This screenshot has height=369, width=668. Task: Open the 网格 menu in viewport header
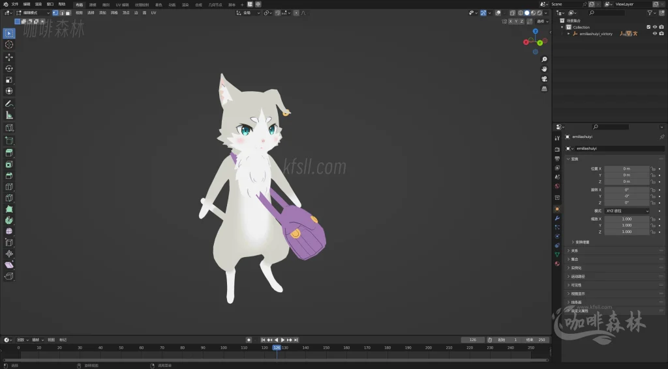point(114,13)
